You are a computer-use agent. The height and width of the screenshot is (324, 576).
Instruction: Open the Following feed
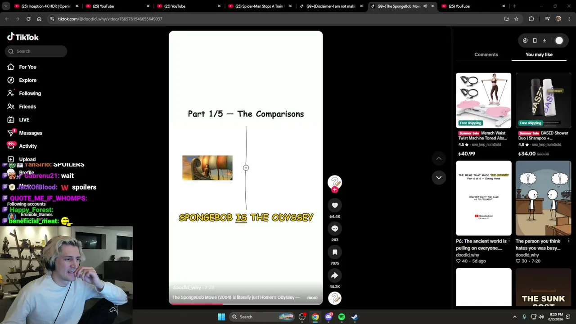(x=30, y=93)
